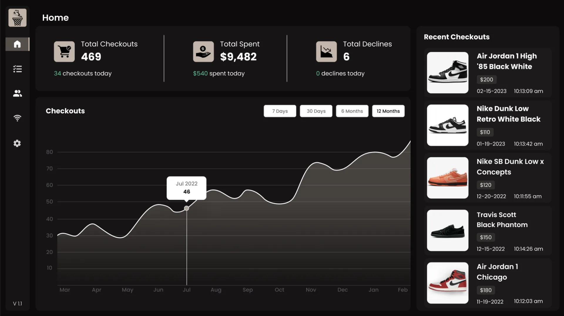Open Nike Dunk Low Retro thumbnail
The height and width of the screenshot is (316, 564).
point(448,125)
